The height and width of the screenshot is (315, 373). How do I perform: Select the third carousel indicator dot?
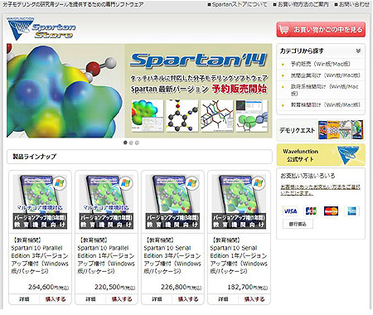point(137,143)
